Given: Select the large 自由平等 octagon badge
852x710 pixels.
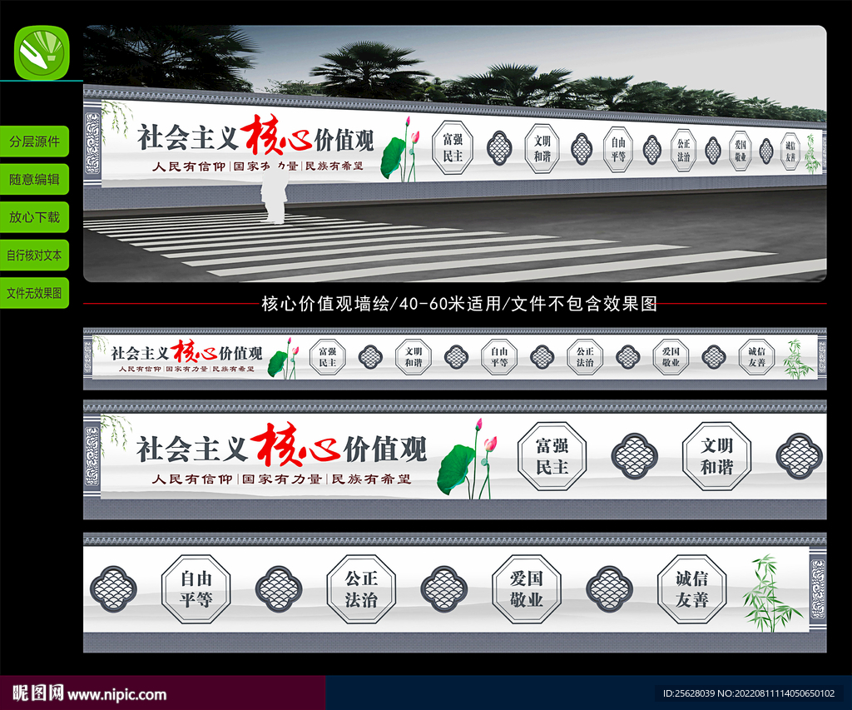Looking at the screenshot, I should point(196,588).
